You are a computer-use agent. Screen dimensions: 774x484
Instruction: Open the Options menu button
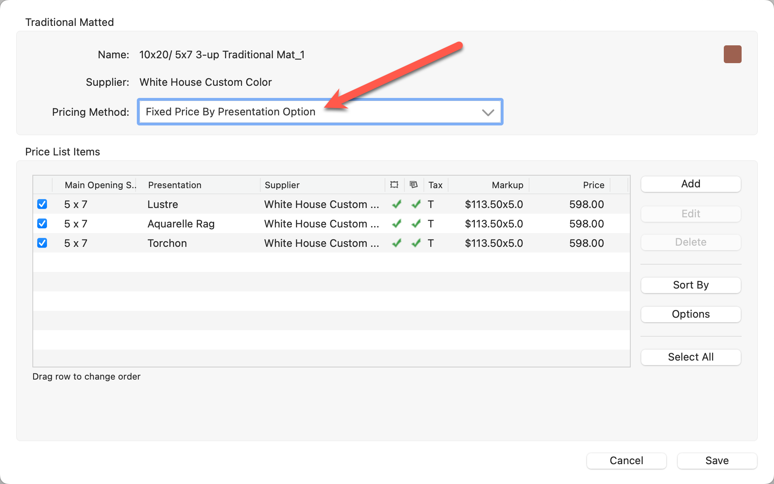point(691,314)
